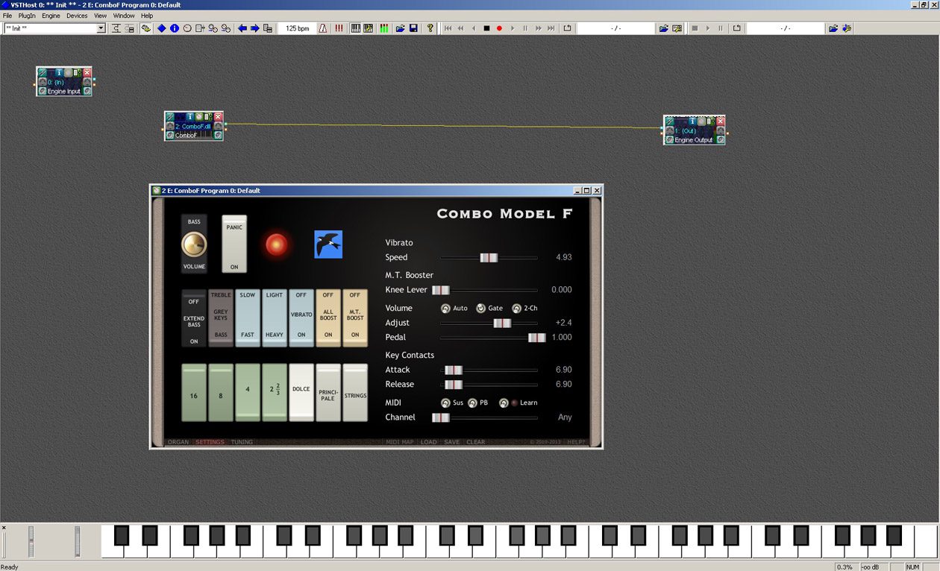Click the Key Contacts Attack slider handle
Viewport: 940px width, 571px height.
[x=454, y=370]
